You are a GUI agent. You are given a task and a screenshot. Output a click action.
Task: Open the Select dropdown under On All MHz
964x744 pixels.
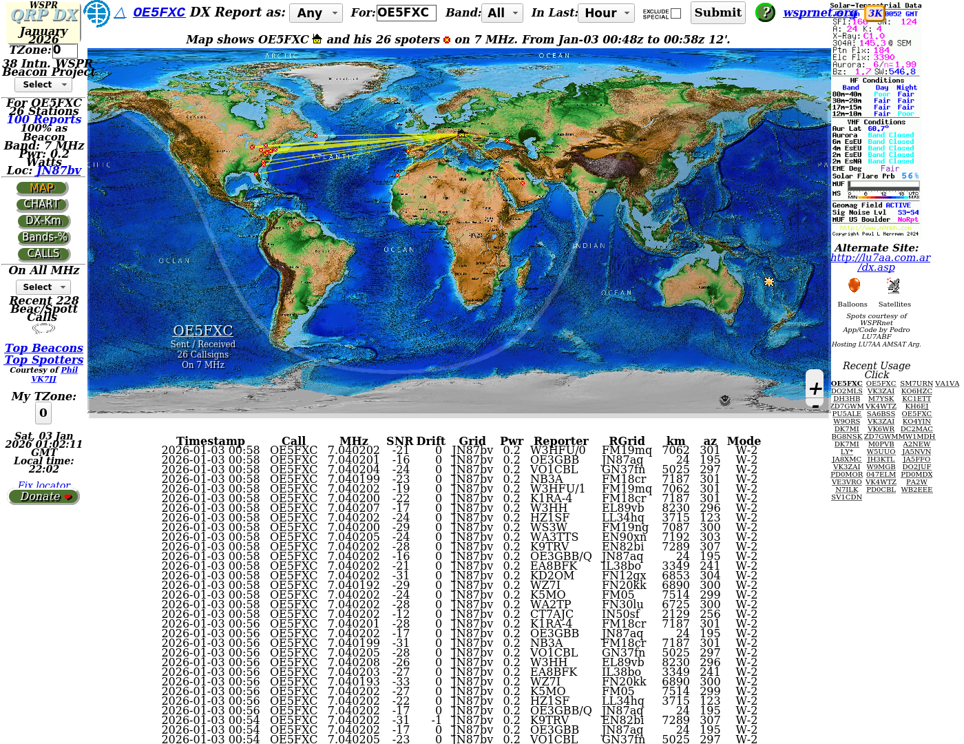(43, 287)
